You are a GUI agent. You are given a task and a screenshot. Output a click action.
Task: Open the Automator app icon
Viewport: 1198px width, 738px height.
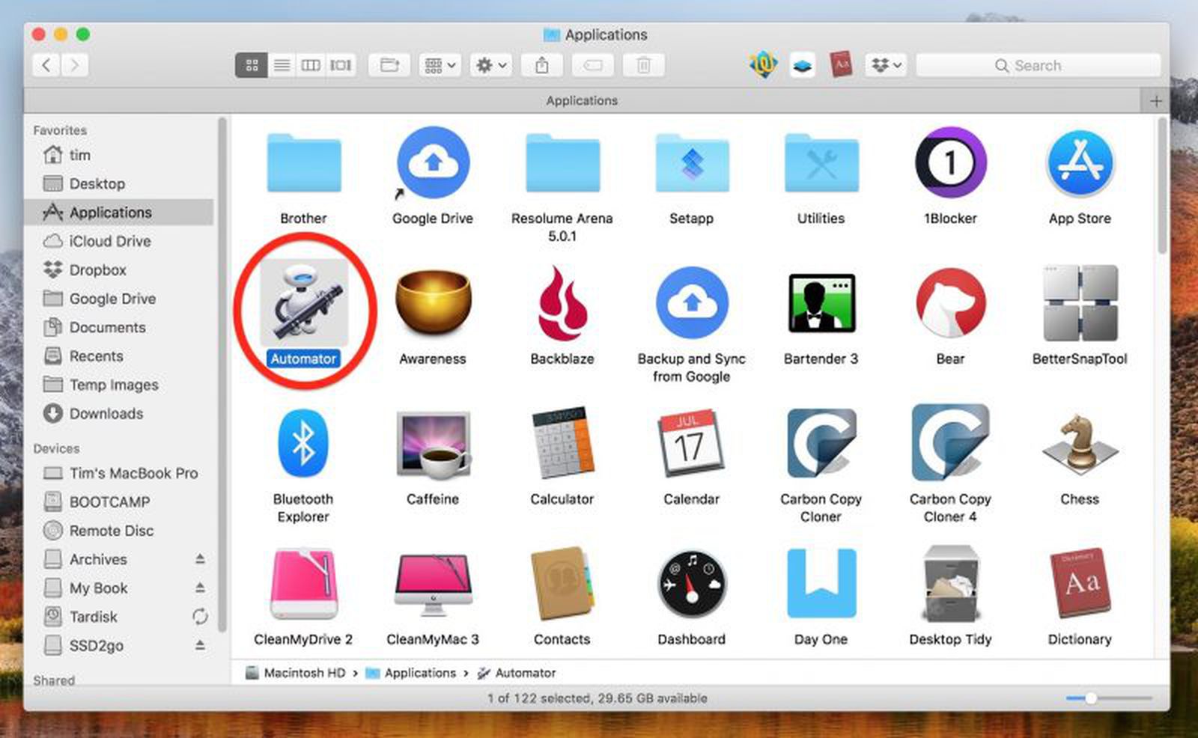click(x=303, y=305)
